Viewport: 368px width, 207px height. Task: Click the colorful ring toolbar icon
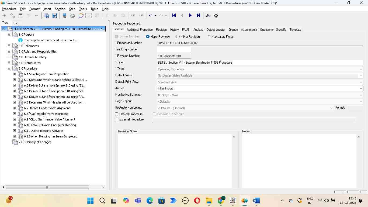tap(81, 16)
